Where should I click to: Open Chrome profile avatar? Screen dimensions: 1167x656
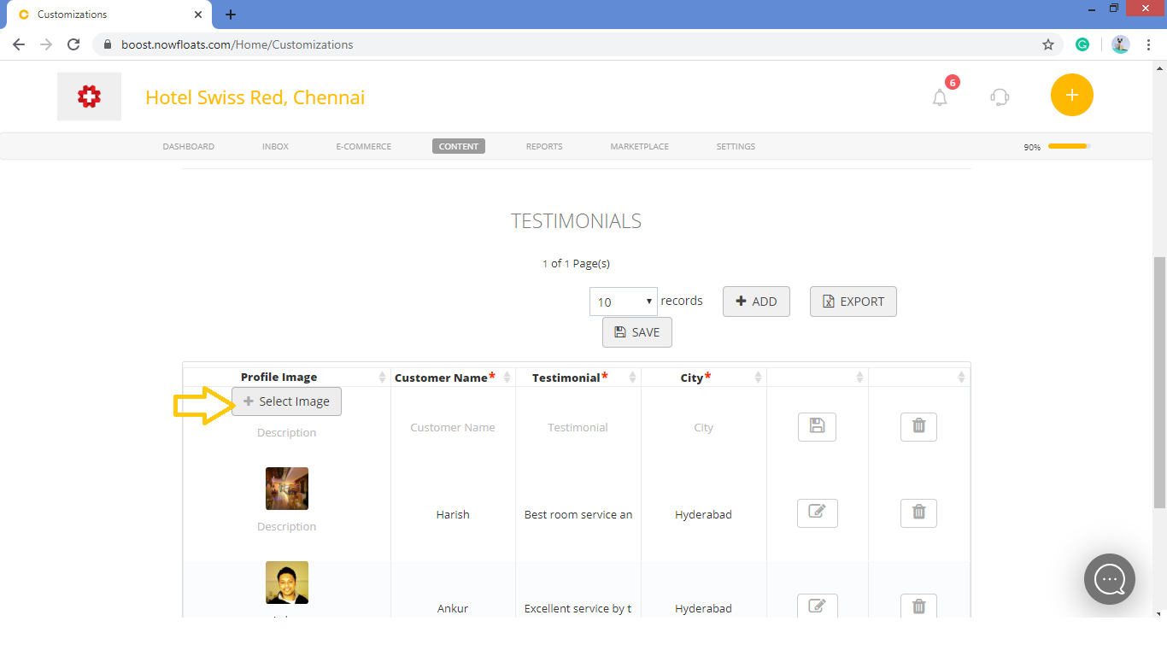(1121, 44)
